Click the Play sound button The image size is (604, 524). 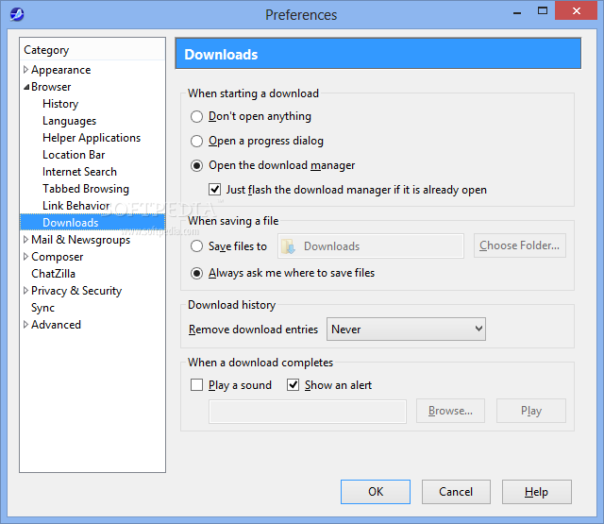(x=531, y=411)
